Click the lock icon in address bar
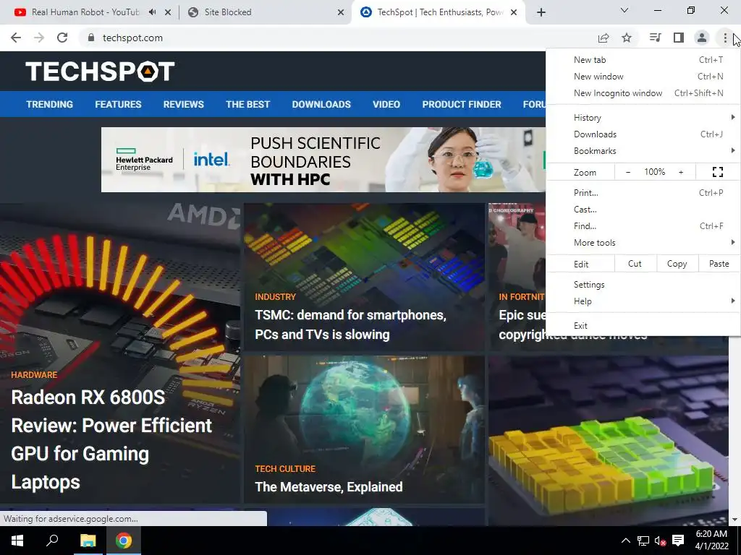Screen dimensions: 741x555 tap(91, 38)
